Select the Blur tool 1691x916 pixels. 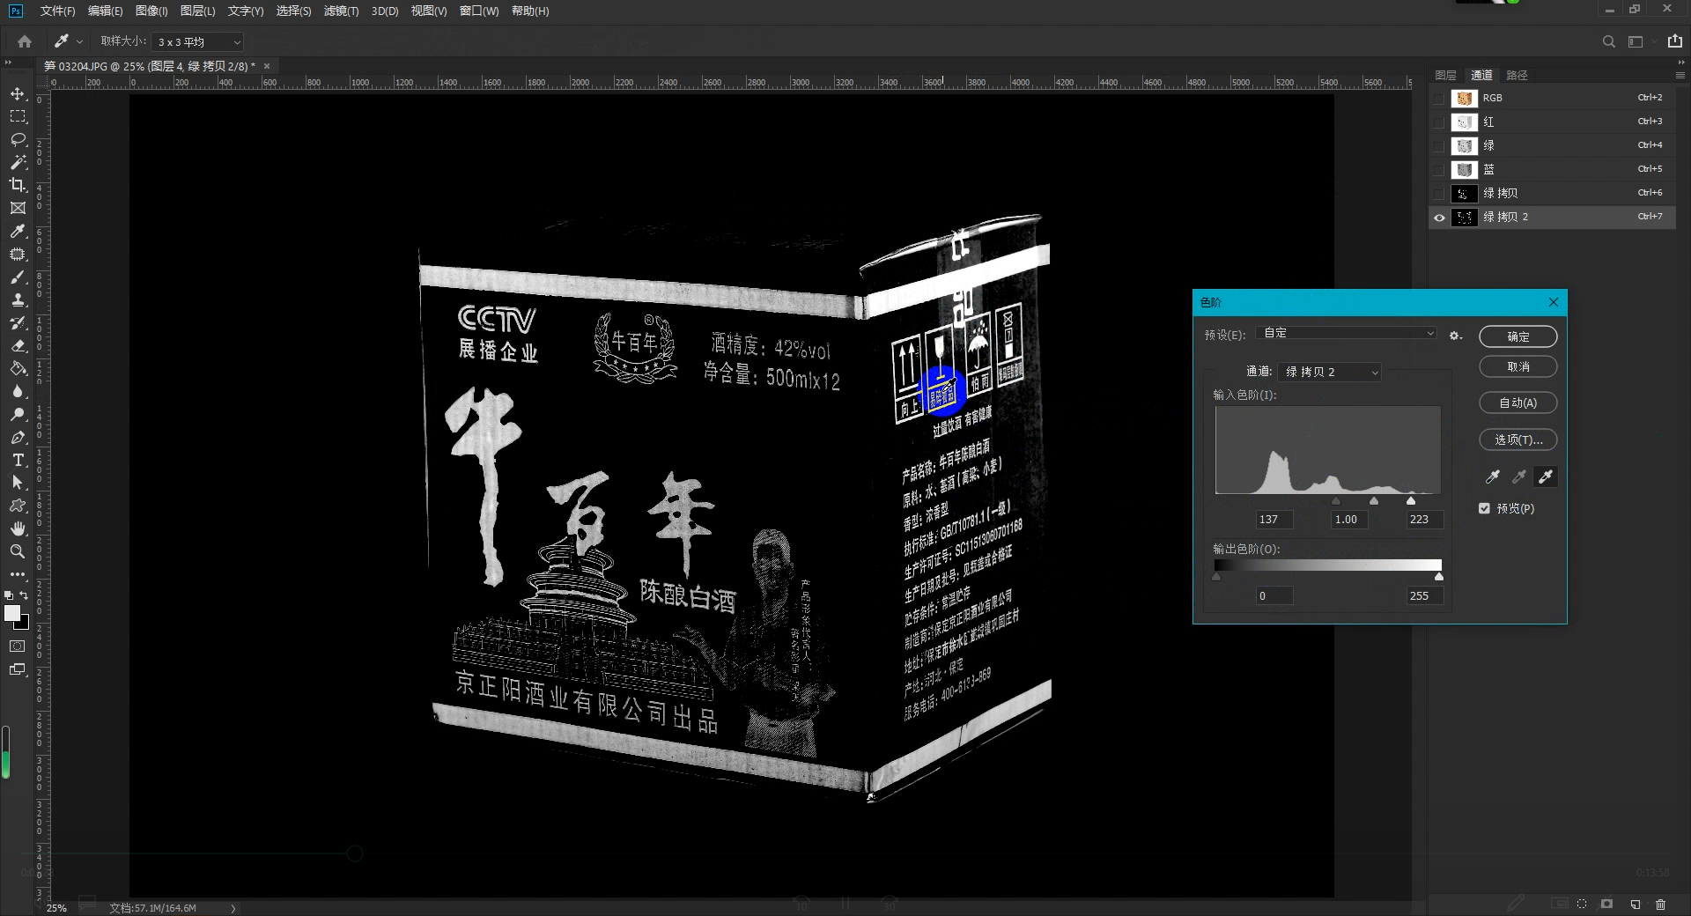click(18, 391)
